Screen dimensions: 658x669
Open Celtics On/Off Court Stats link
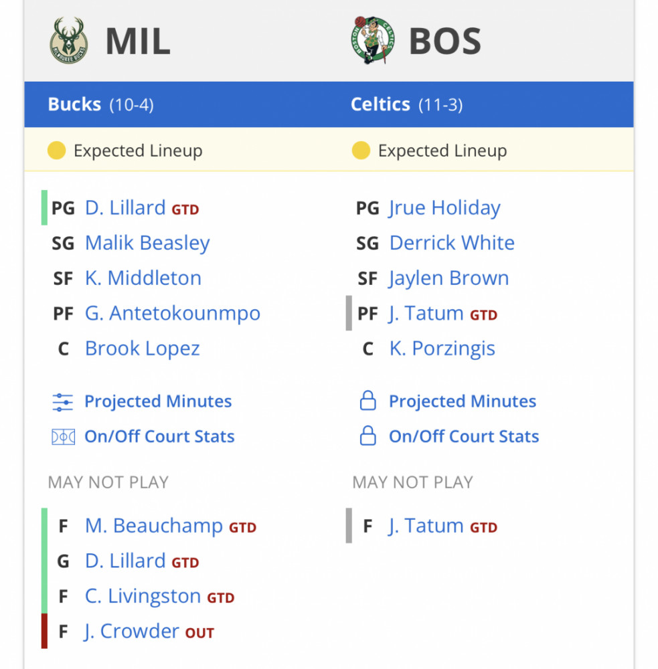tap(464, 436)
